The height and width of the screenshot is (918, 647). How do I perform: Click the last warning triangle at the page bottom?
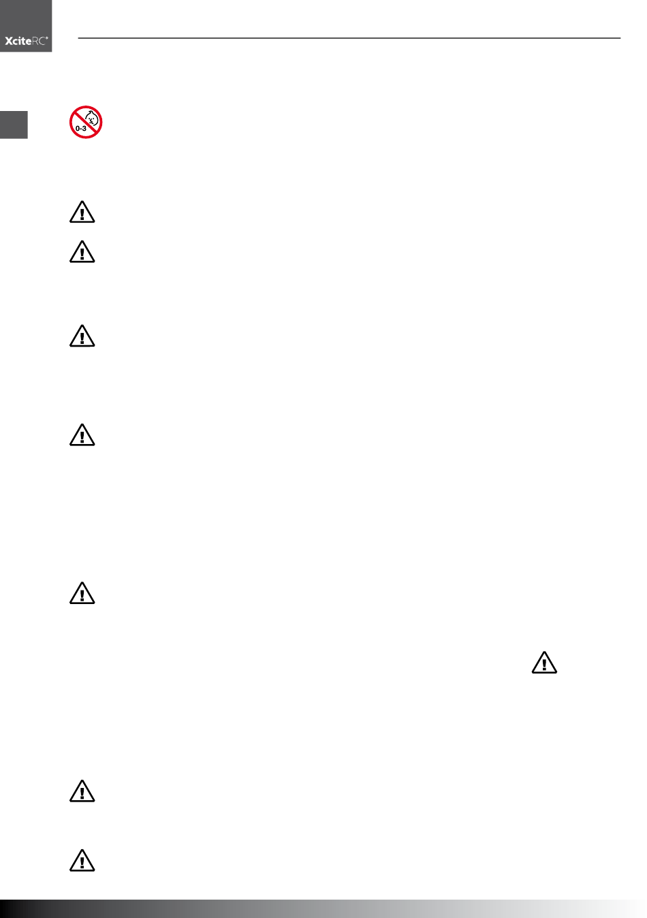pyautogui.click(x=82, y=861)
